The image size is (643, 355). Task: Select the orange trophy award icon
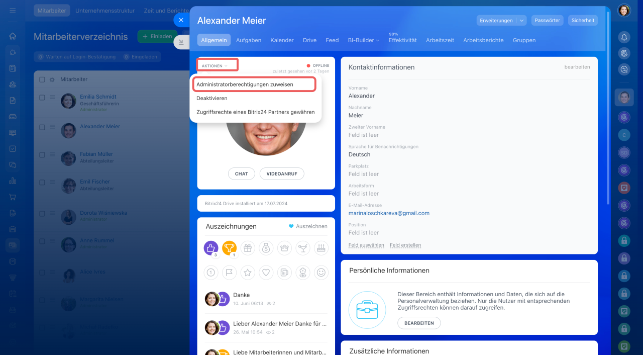(x=229, y=247)
